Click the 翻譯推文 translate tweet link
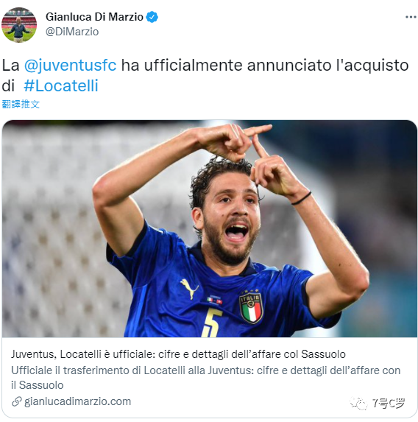Image resolution: width=418 pixels, height=422 pixels. [x=21, y=104]
